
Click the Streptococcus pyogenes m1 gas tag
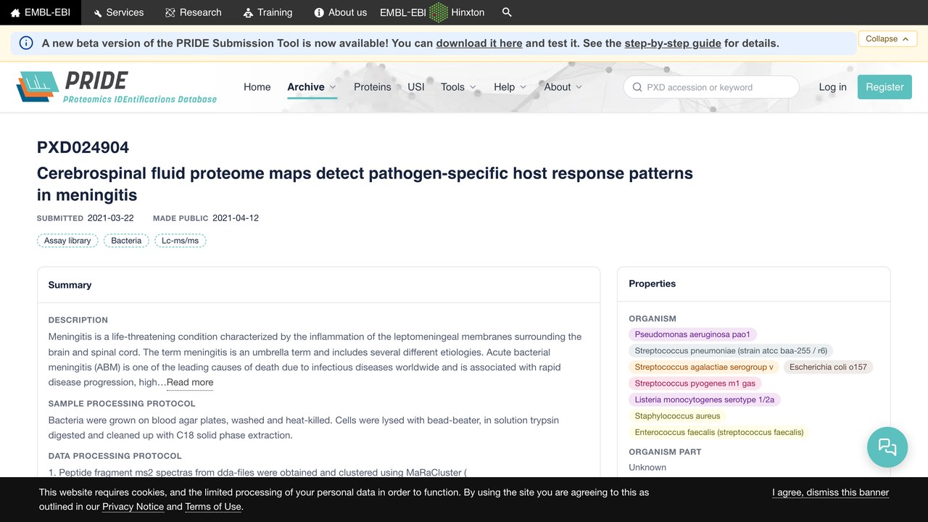[x=695, y=384]
